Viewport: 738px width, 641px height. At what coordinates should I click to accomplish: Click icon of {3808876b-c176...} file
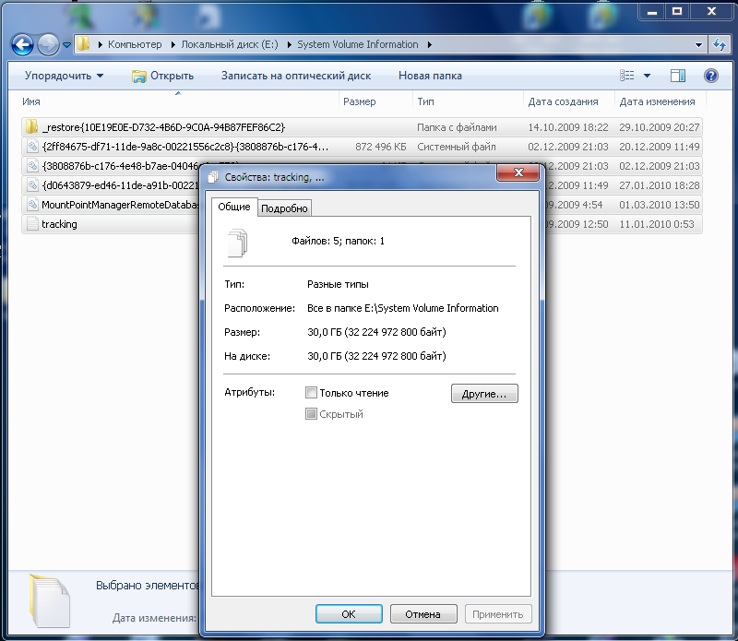32,166
